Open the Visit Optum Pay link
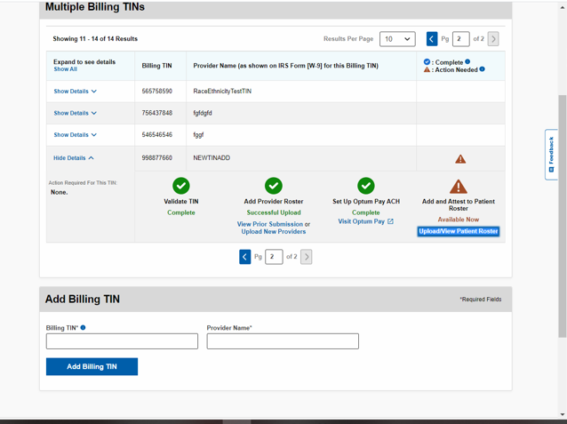 tap(365, 221)
